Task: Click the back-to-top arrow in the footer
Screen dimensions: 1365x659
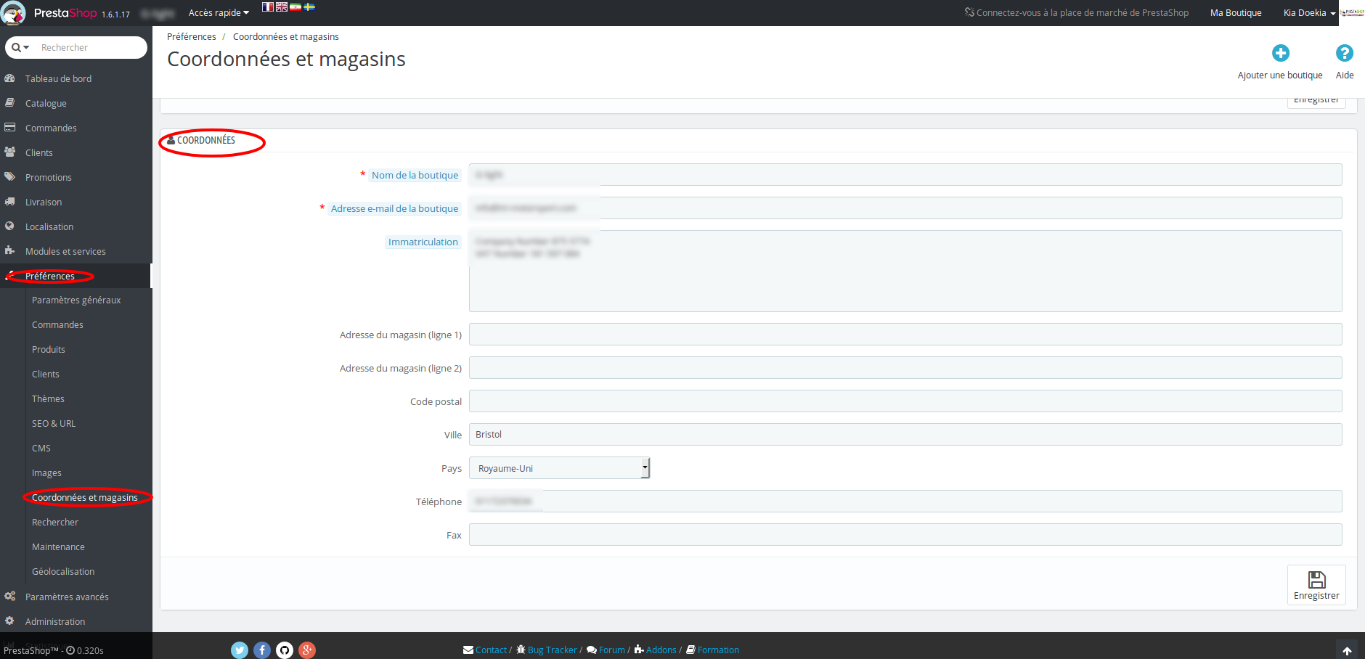Action: point(1347,650)
